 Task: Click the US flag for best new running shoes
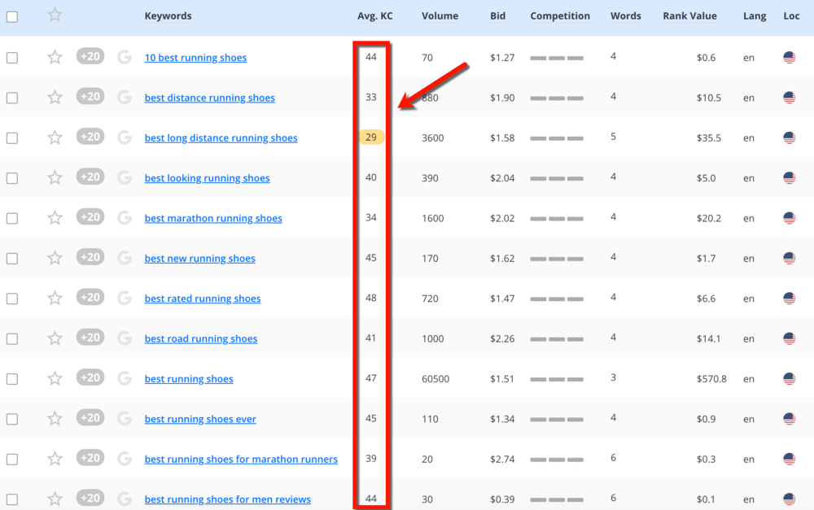coord(790,257)
